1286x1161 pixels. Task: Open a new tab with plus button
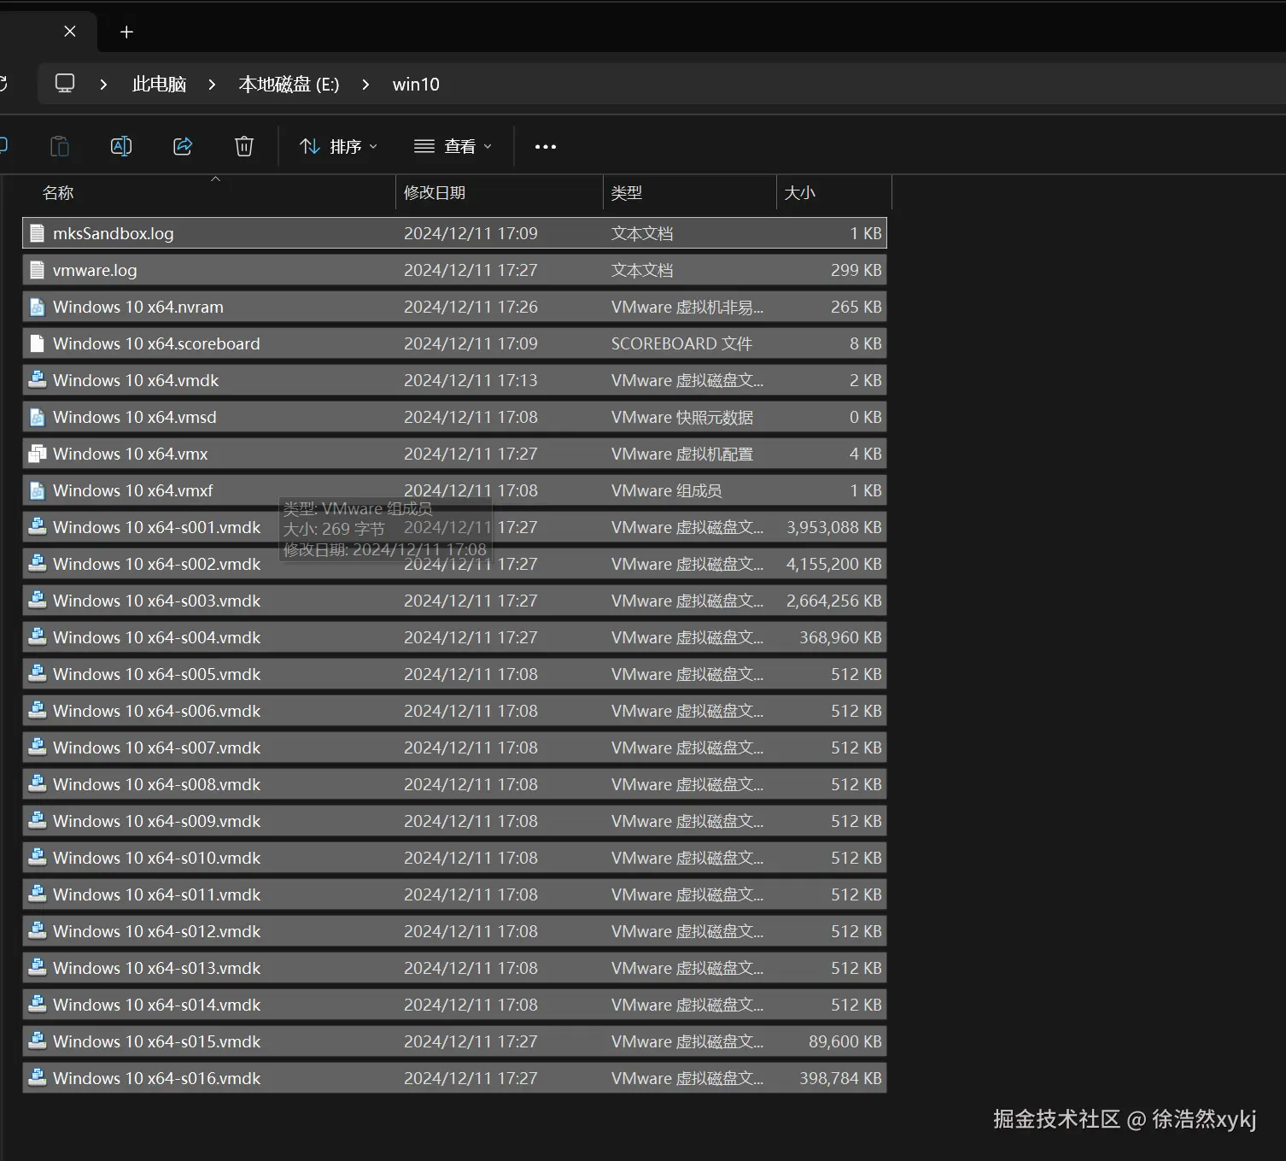(126, 32)
